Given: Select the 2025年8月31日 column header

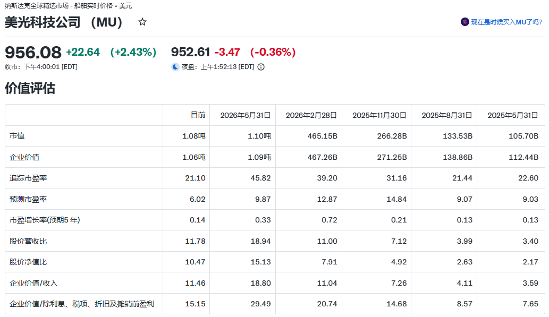Looking at the screenshot, I should (x=447, y=115).
